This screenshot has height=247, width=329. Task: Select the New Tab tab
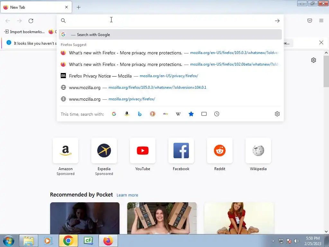(x=36, y=7)
